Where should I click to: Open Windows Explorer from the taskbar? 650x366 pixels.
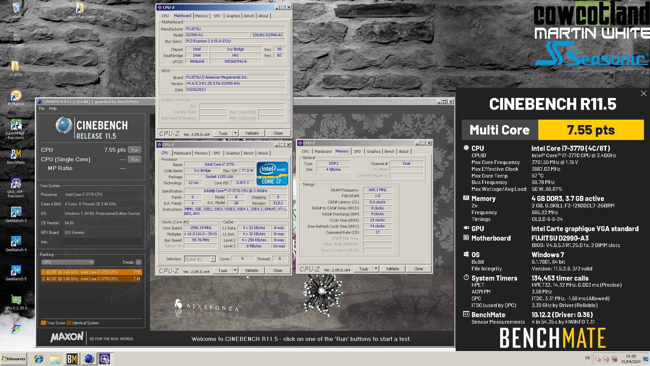click(55, 359)
